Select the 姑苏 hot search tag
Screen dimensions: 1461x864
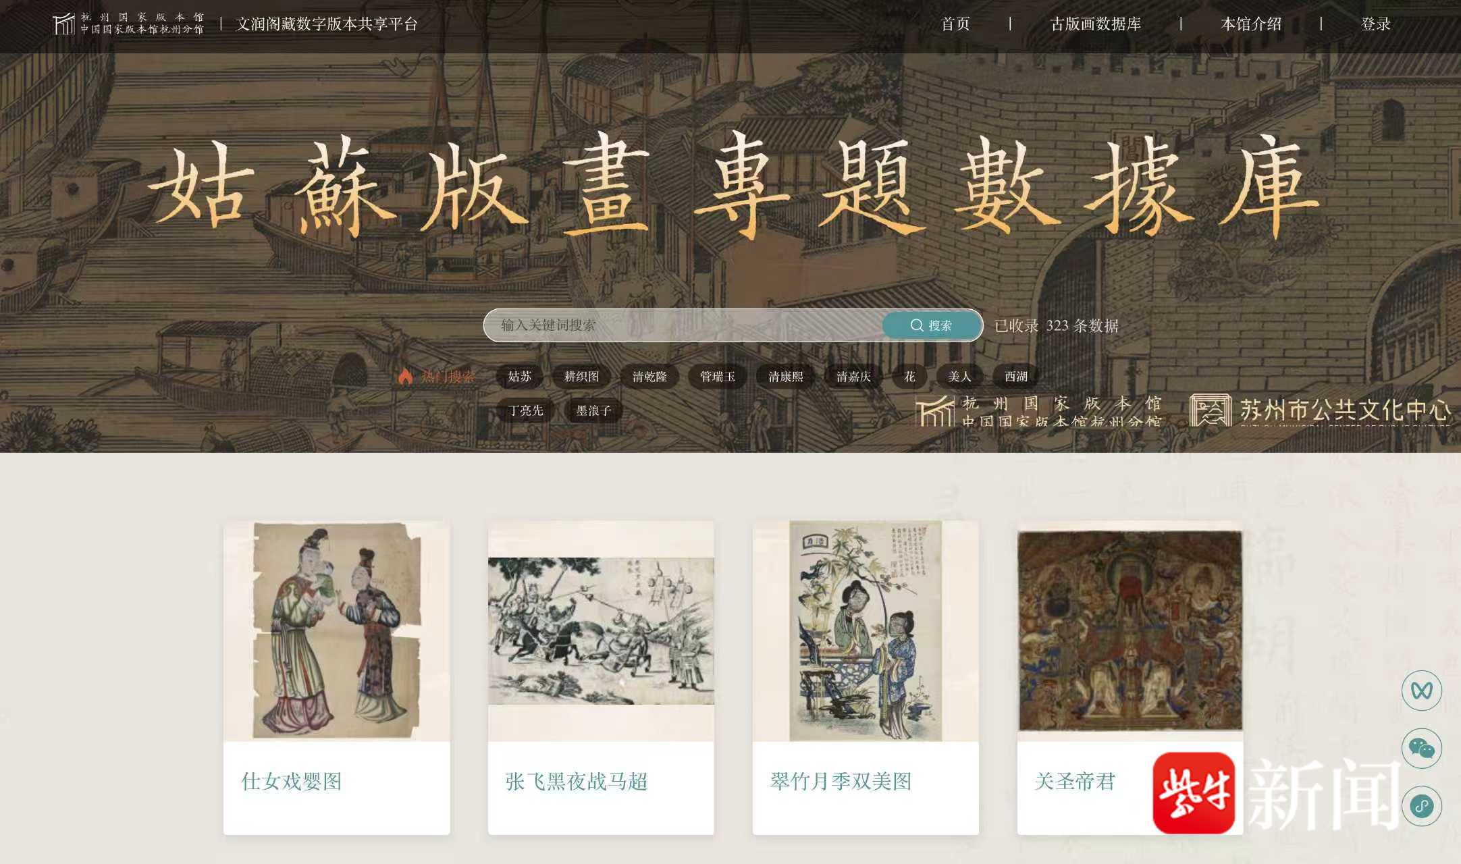tap(520, 377)
